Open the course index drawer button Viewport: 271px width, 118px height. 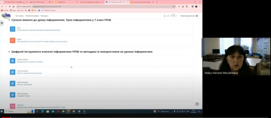[x=2, y=23]
